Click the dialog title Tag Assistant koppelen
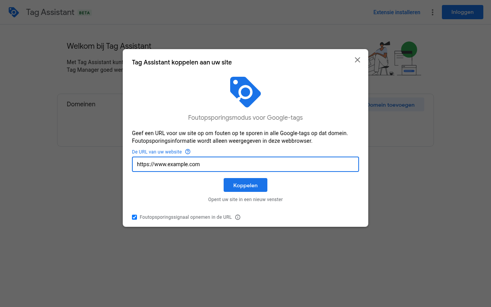Image resolution: width=491 pixels, height=307 pixels. [x=182, y=62]
